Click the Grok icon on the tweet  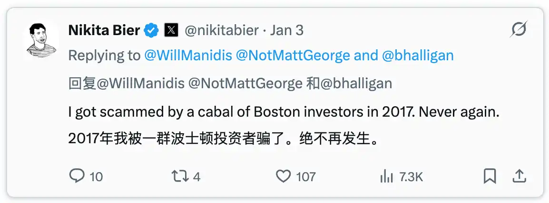(x=518, y=30)
